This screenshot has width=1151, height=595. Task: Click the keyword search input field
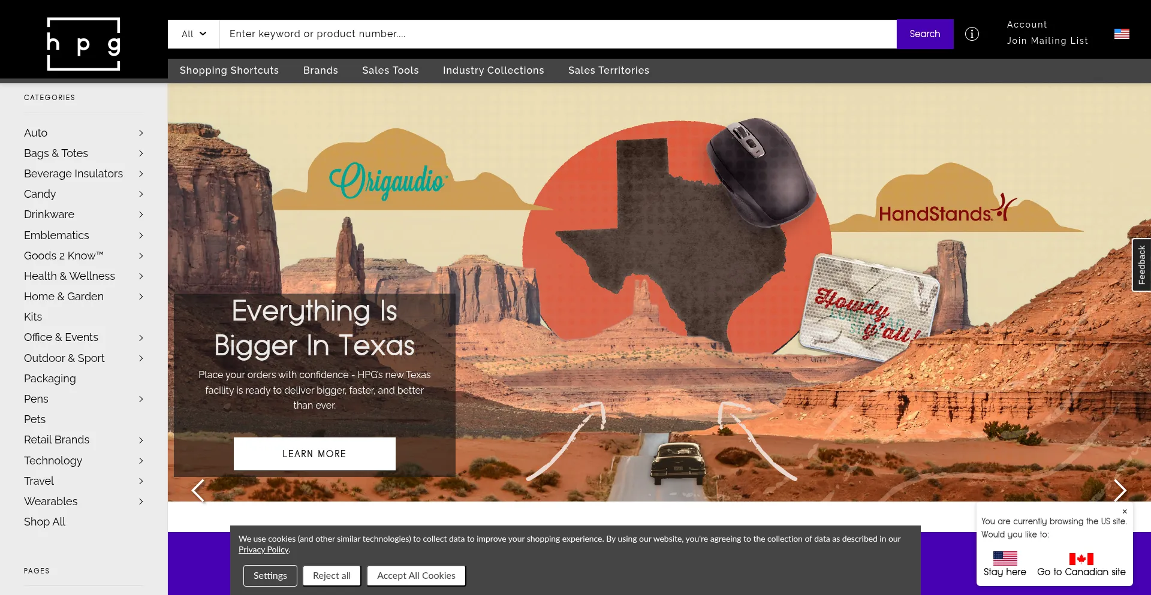click(558, 34)
